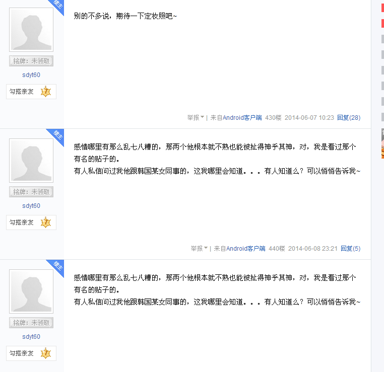
Task: Visit the sdyt60 profile from the 440楼 post
Action: 31,206
